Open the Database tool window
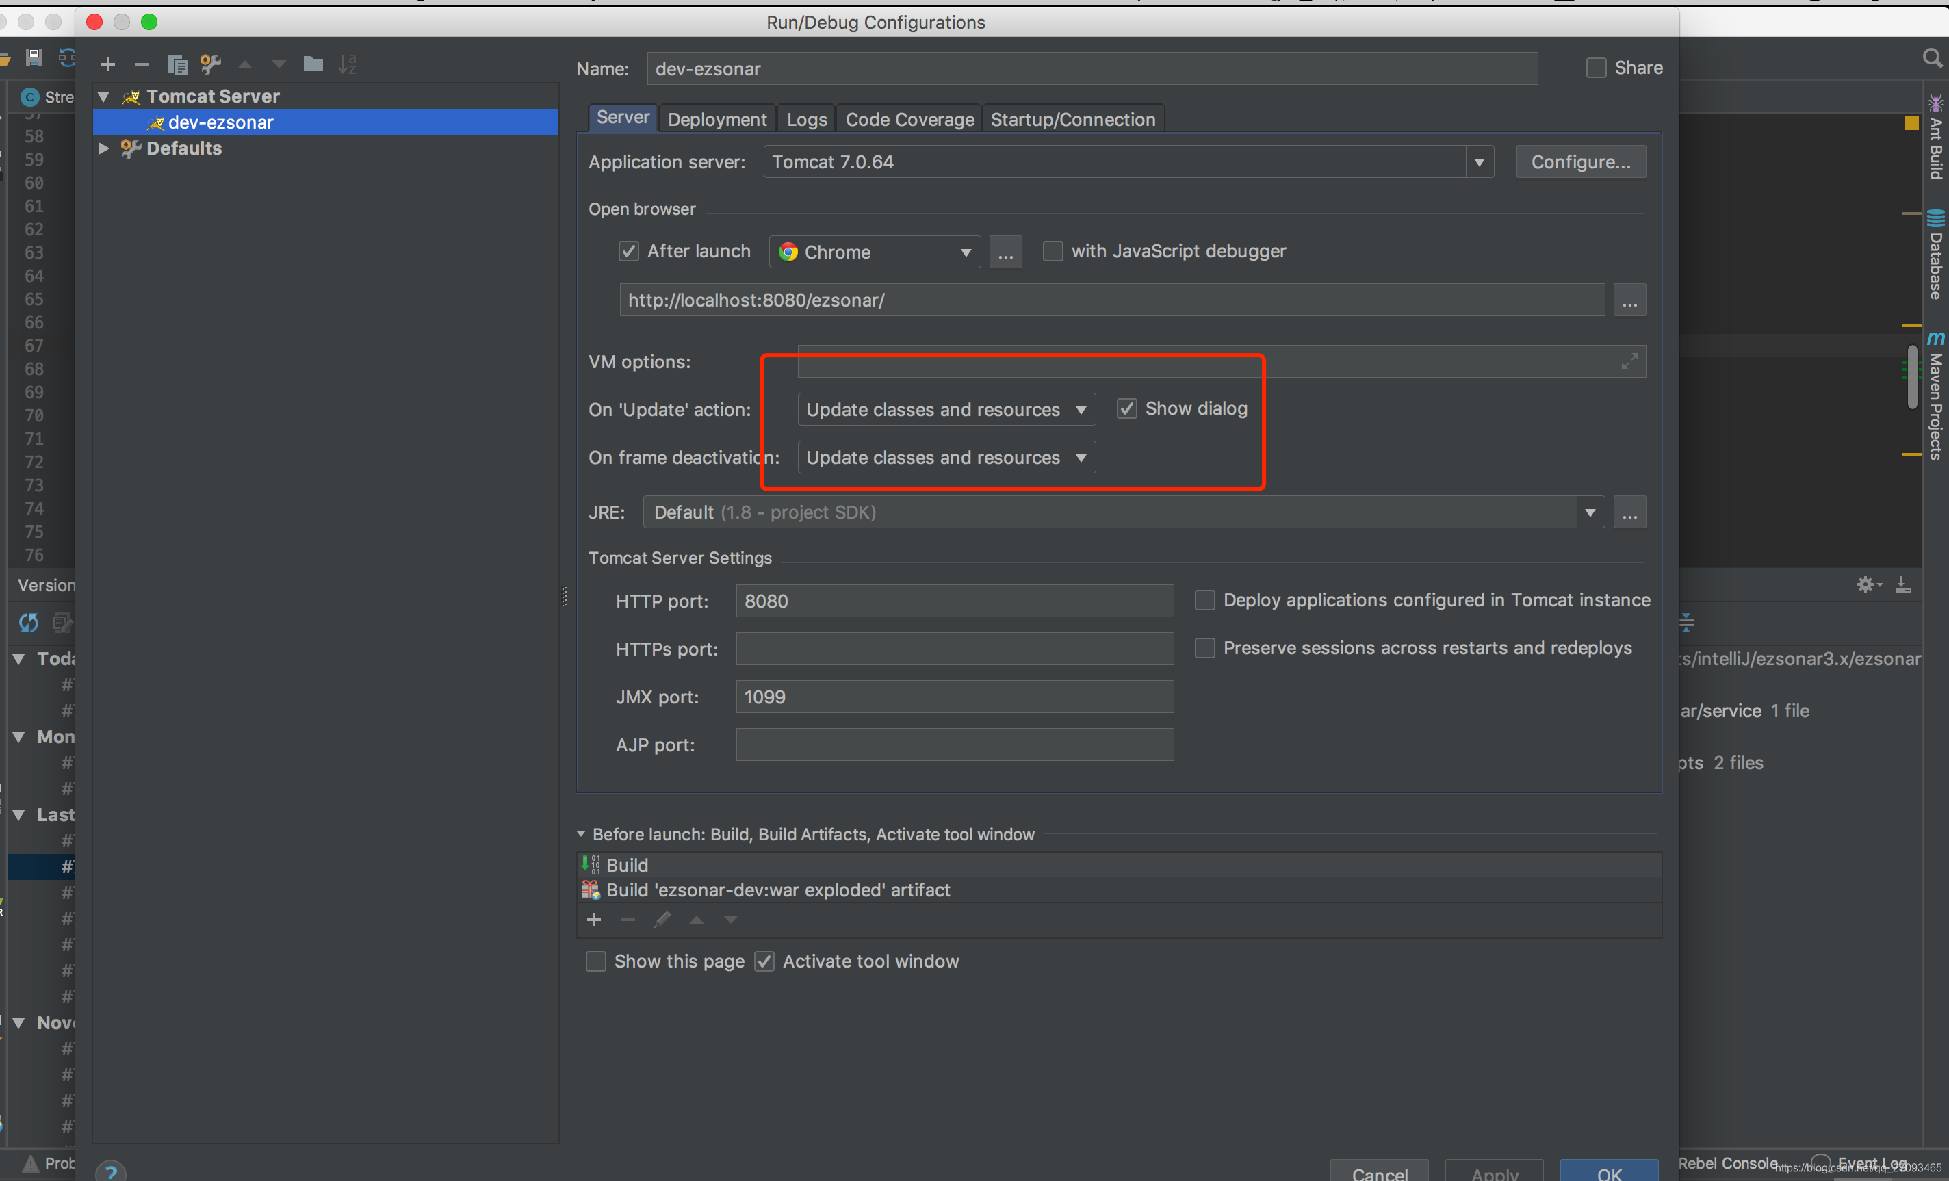1949x1181 pixels. [1935, 255]
